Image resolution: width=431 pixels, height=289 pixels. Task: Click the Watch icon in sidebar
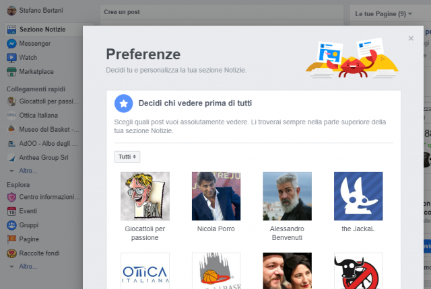click(12, 57)
